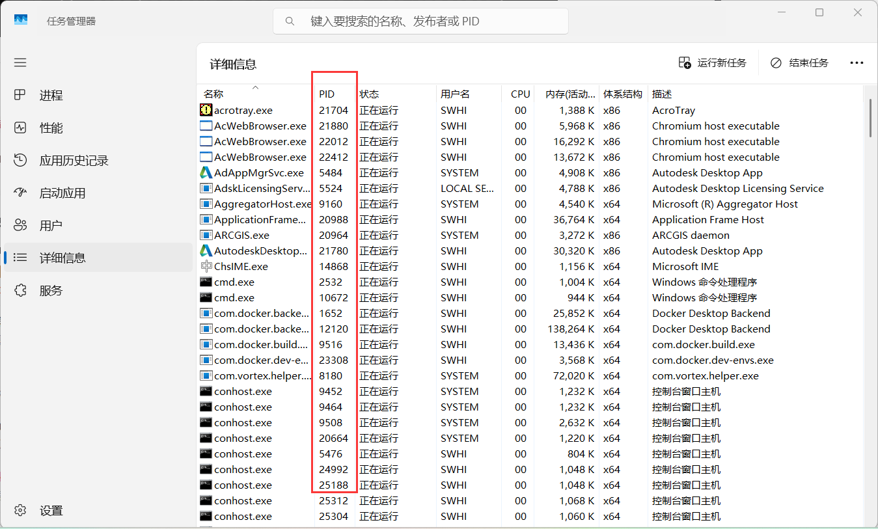Select 详细信息 in the sidebar
This screenshot has width=878, height=529.
click(98, 258)
